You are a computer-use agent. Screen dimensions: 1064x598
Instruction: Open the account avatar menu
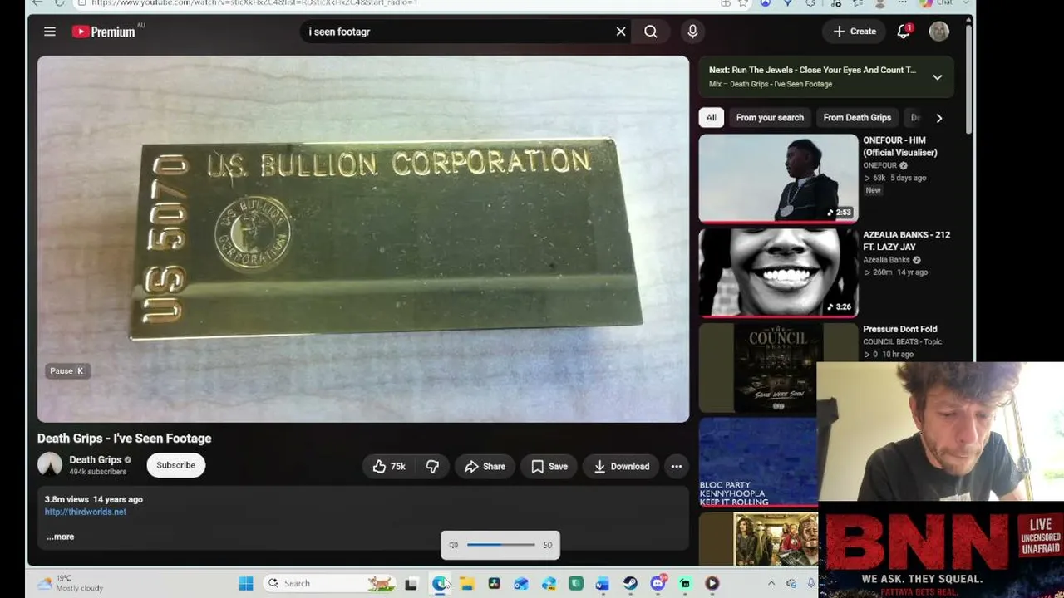tap(939, 32)
